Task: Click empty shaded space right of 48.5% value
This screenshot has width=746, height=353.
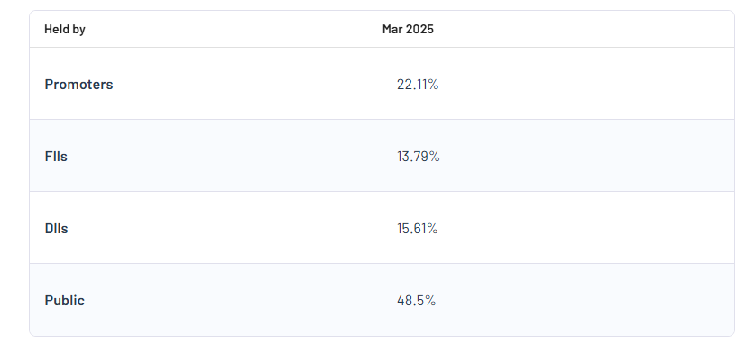Action: (x=585, y=301)
